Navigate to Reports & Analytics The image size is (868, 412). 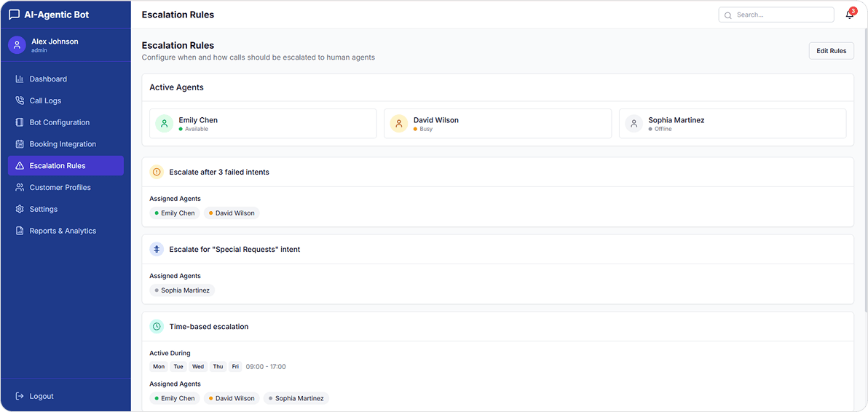pyautogui.click(x=63, y=231)
